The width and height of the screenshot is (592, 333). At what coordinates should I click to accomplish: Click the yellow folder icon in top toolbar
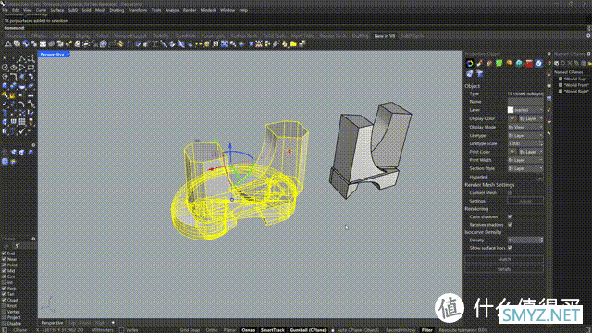(x=293, y=44)
